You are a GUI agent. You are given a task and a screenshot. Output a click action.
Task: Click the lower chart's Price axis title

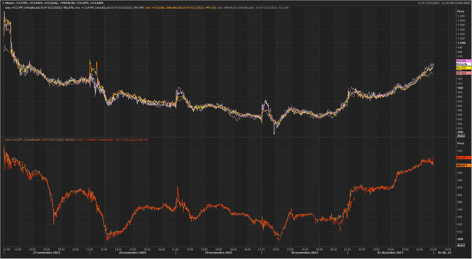coord(461,143)
